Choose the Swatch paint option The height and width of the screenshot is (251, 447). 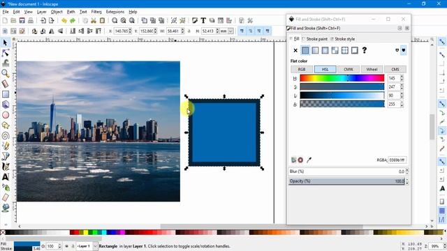(x=355, y=51)
